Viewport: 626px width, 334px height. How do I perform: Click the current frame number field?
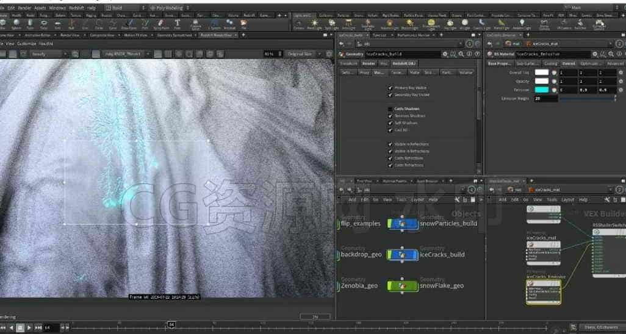(51, 328)
